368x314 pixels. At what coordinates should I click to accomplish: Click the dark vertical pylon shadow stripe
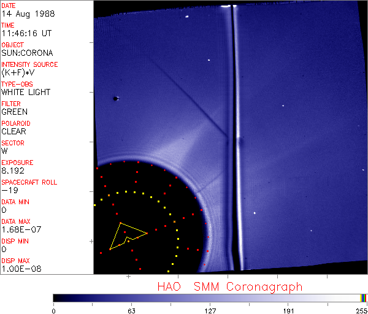pos(232,137)
